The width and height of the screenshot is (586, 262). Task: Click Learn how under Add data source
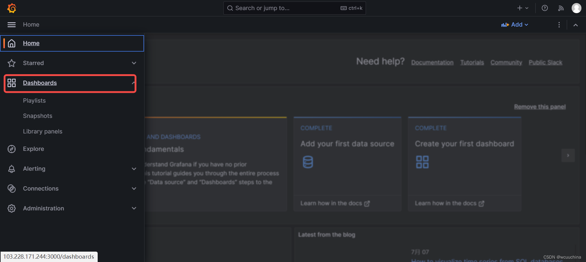point(335,203)
